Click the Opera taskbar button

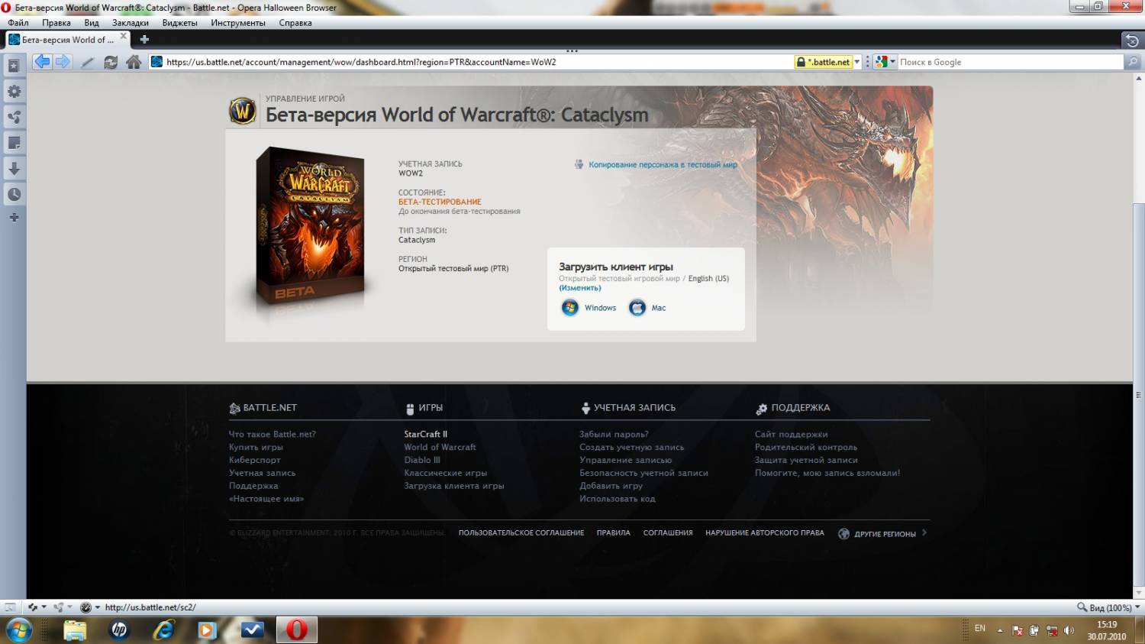(296, 630)
